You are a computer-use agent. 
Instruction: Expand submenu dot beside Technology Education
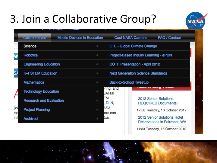tap(97, 91)
